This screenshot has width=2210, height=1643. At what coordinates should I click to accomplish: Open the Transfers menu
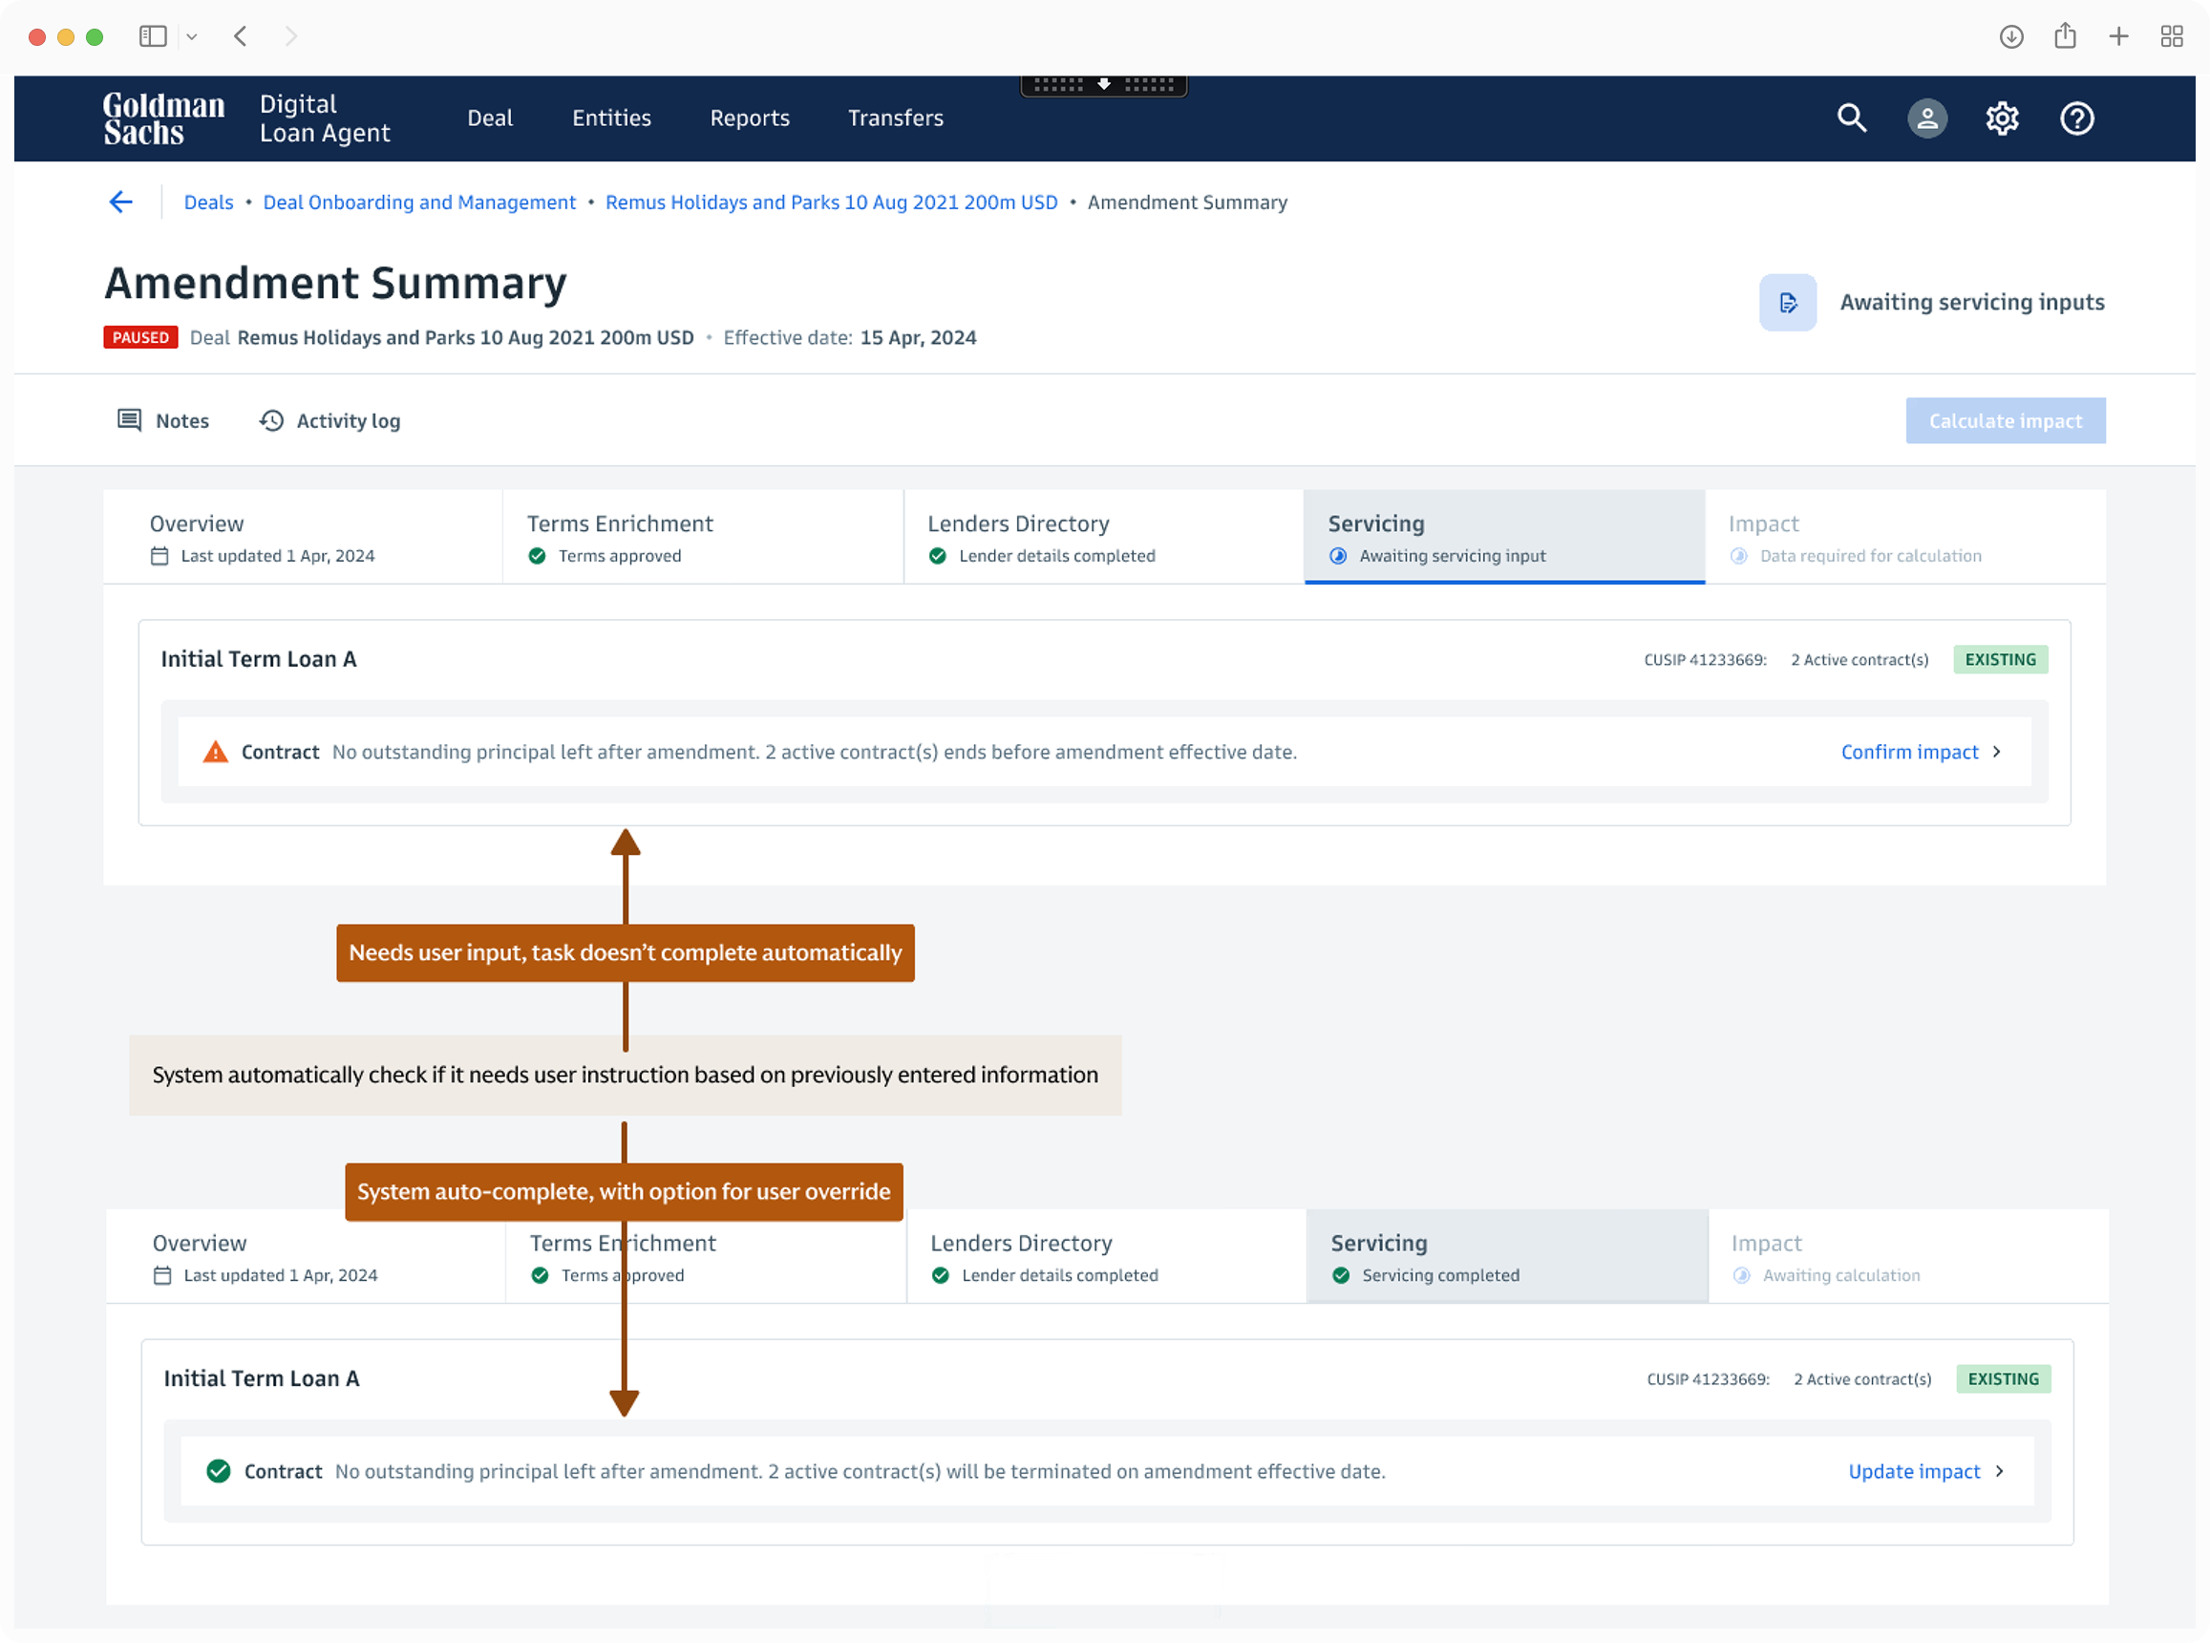click(896, 118)
